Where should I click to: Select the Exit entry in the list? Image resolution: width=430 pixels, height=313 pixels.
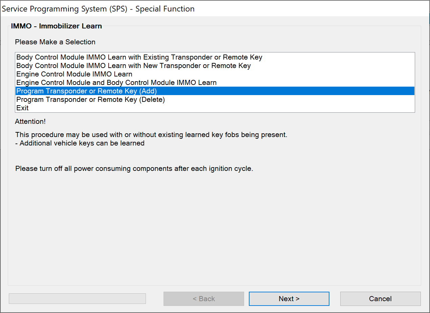(22, 108)
